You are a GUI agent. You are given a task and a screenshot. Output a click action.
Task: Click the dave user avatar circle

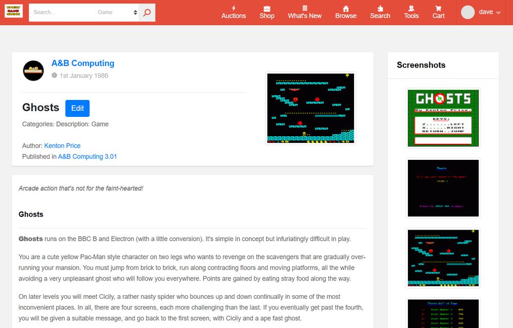click(x=468, y=12)
